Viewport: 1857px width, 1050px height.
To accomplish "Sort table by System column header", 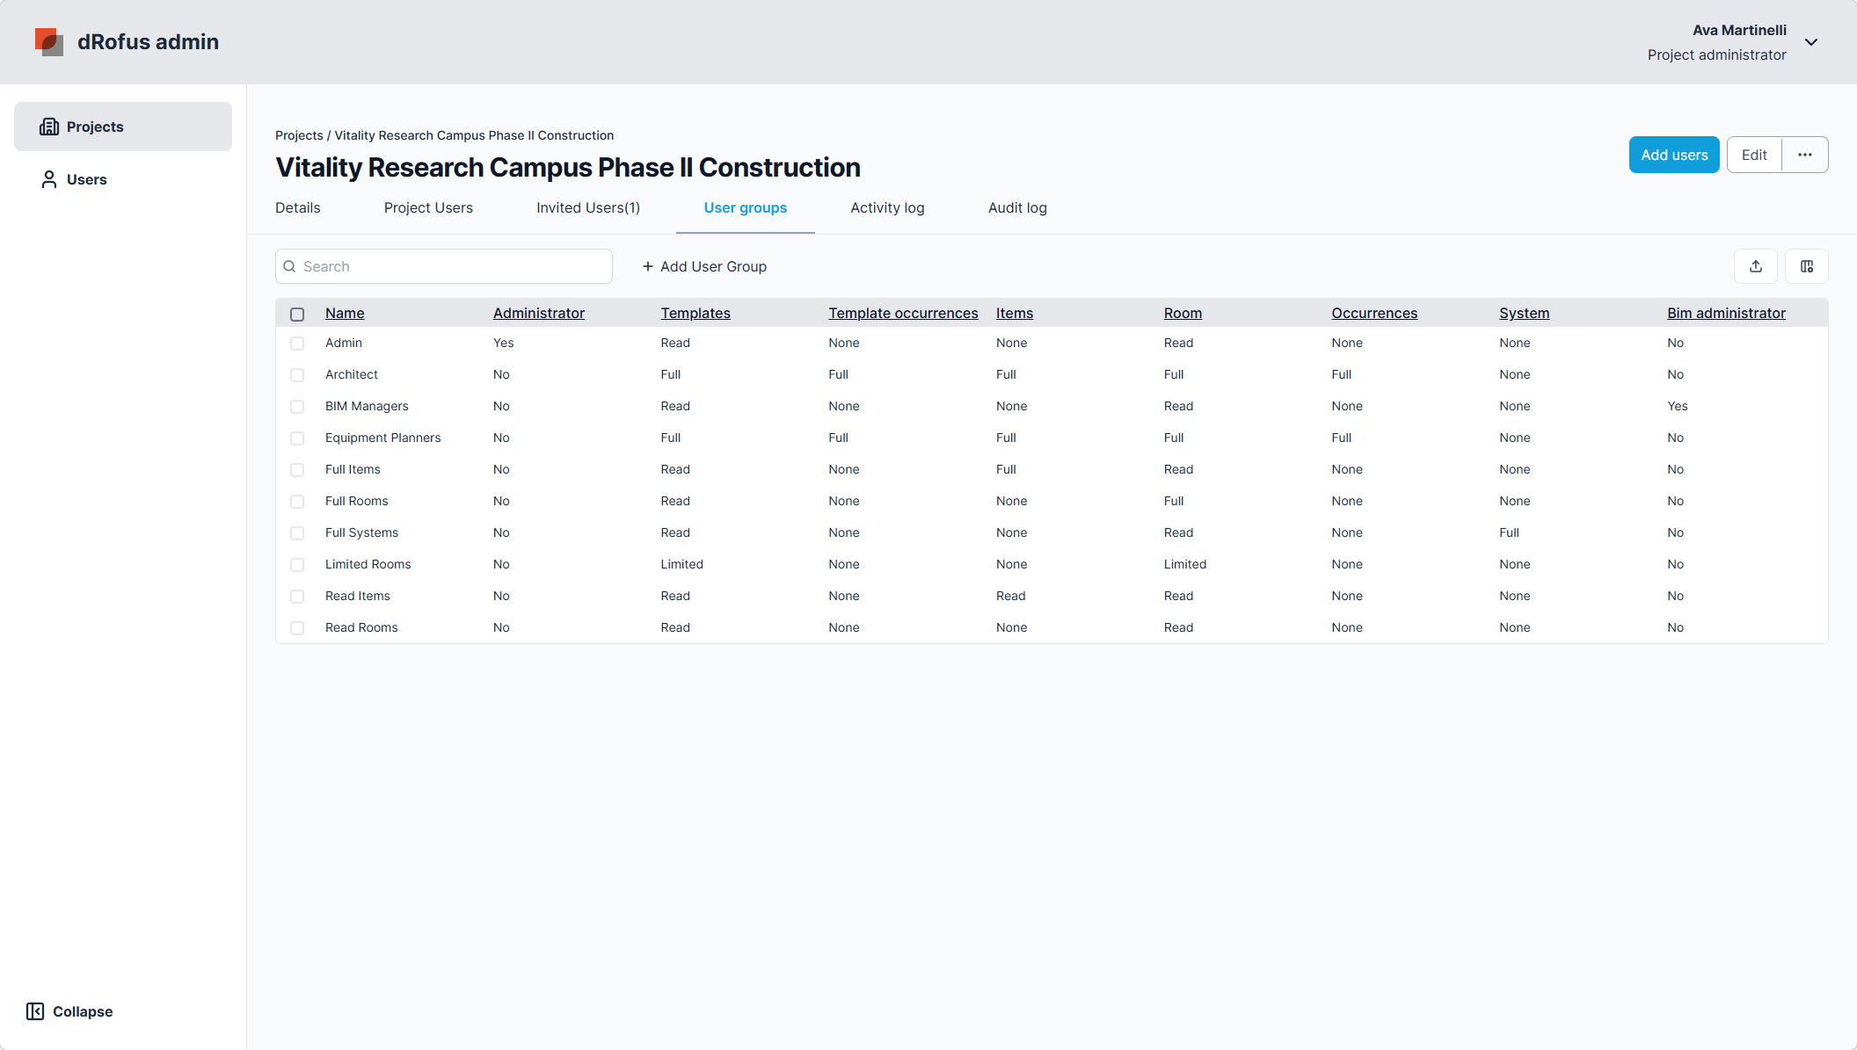I will (x=1525, y=313).
